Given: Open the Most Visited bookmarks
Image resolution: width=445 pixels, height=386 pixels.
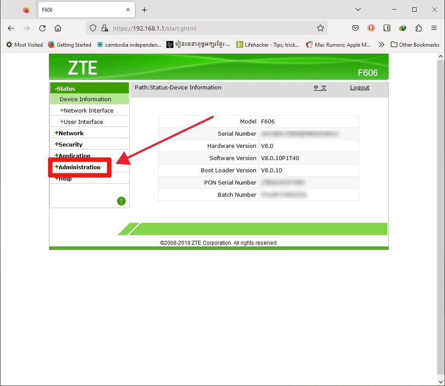Looking at the screenshot, I should pos(24,45).
